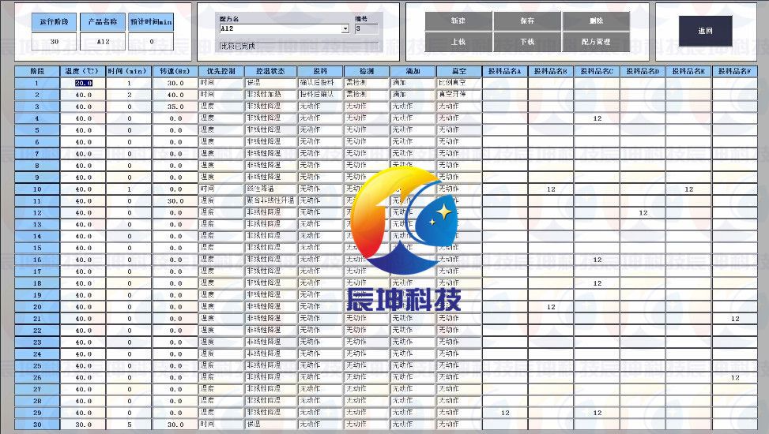Open the 配方名 dropdown showing A12

click(284, 29)
